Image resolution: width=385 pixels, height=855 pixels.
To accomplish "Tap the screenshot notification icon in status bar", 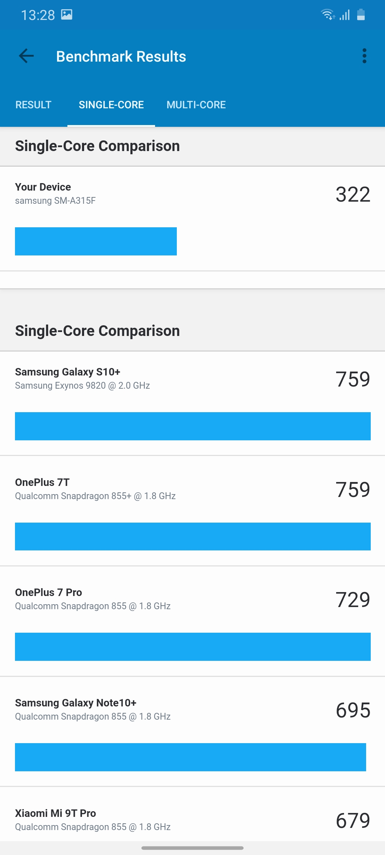I will click(67, 15).
